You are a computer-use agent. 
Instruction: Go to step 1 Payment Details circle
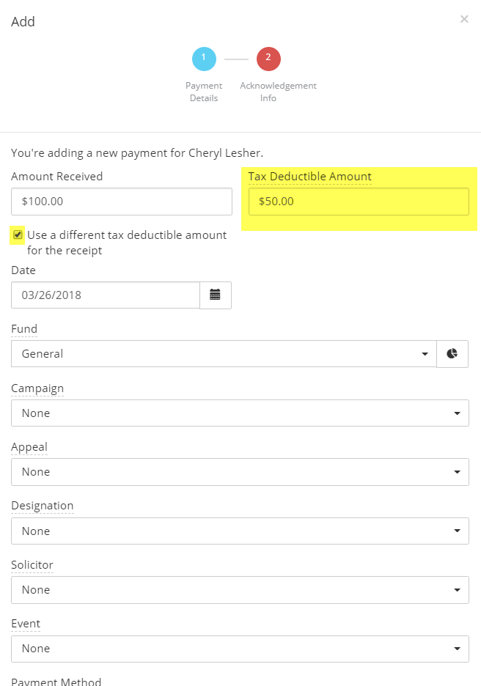click(x=204, y=59)
